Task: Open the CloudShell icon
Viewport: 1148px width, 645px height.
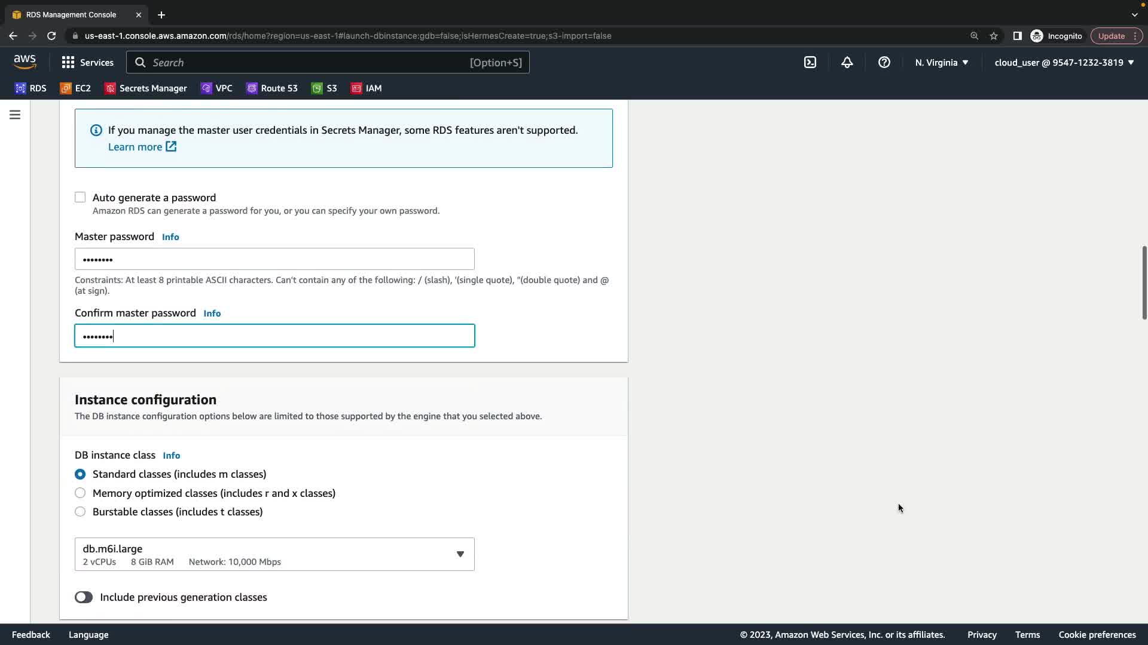Action: click(810, 62)
